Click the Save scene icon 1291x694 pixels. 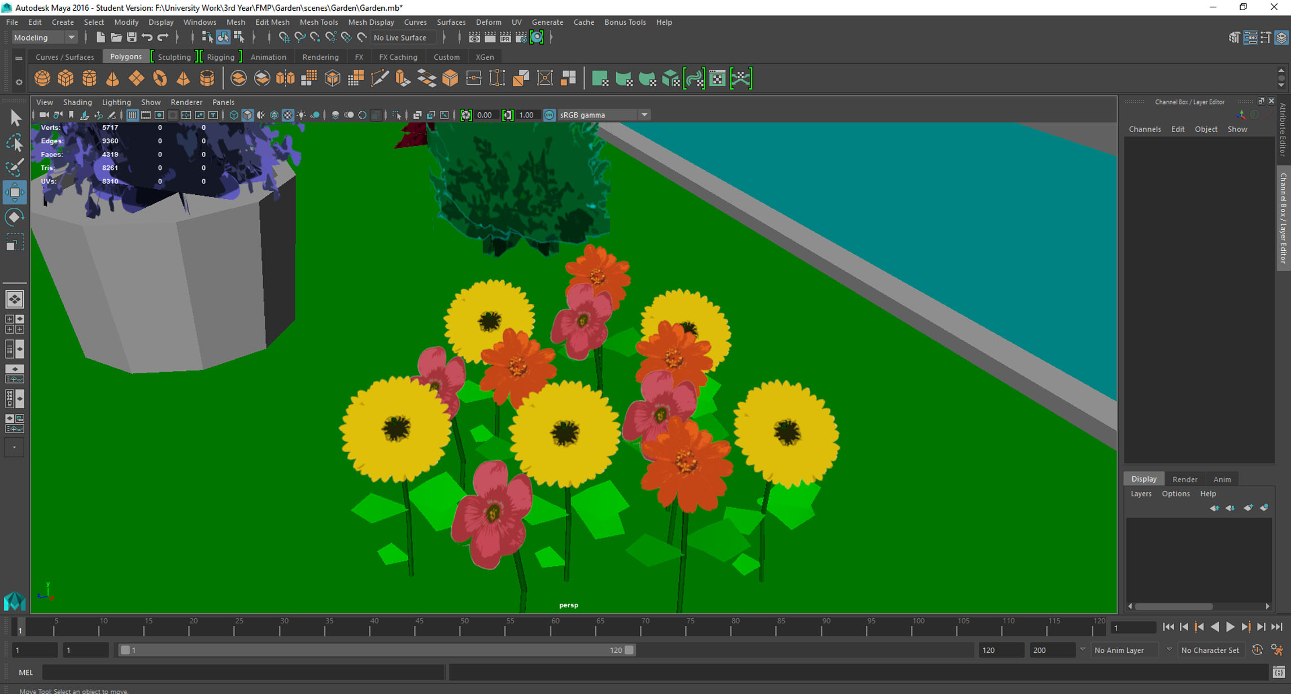[x=132, y=37]
